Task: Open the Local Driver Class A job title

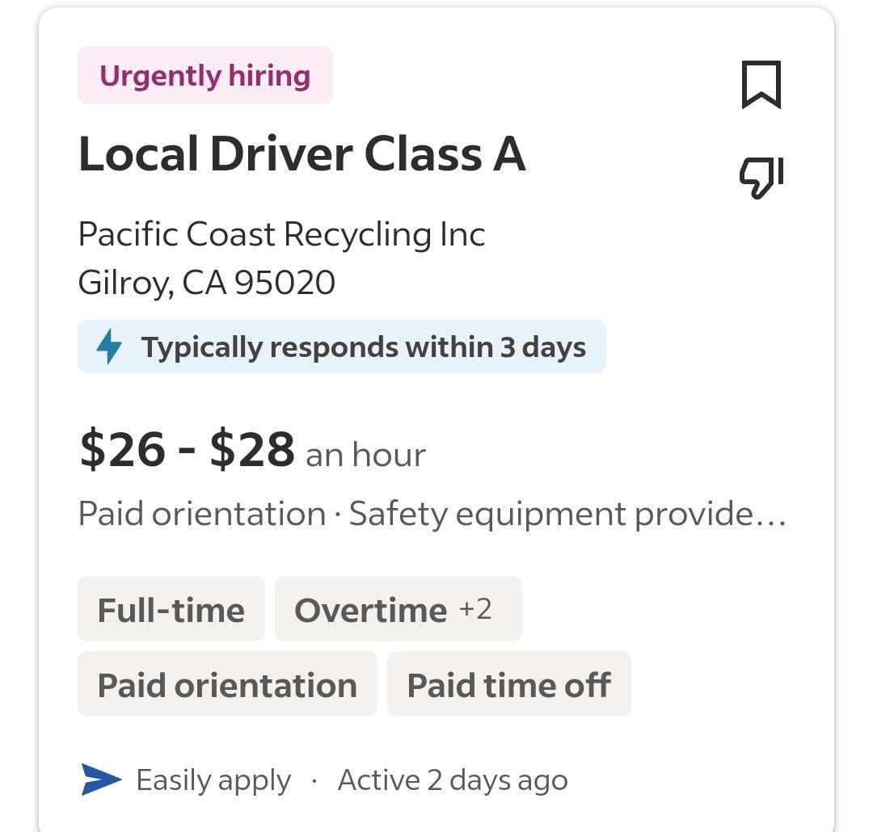Action: [x=302, y=154]
